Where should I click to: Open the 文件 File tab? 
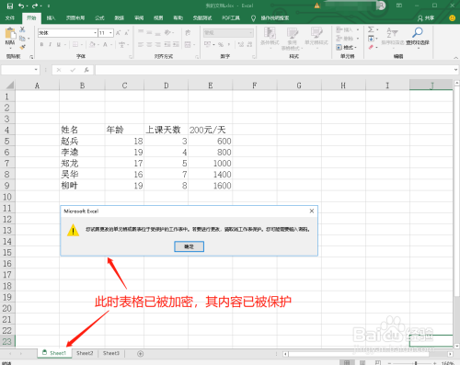(x=10, y=18)
